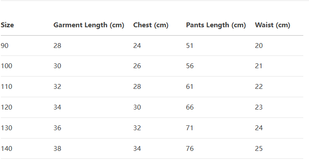The image size is (309, 161).
Task: Click the Size column header
Action: (x=7, y=25)
